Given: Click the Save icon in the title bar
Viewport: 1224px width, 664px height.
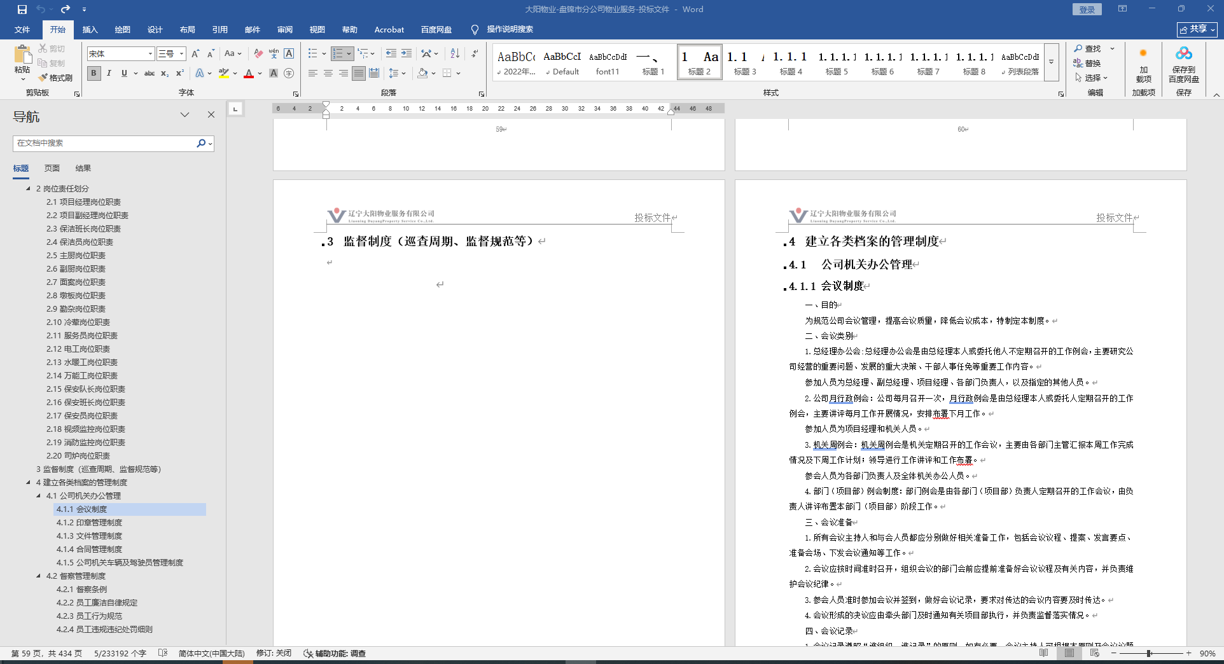Looking at the screenshot, I should [22, 10].
